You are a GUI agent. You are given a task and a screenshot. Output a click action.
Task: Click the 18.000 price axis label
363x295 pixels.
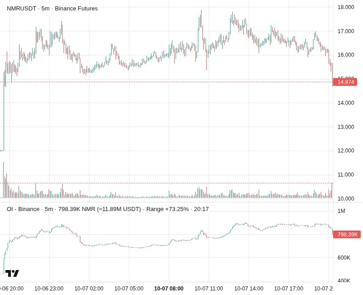click(346, 7)
